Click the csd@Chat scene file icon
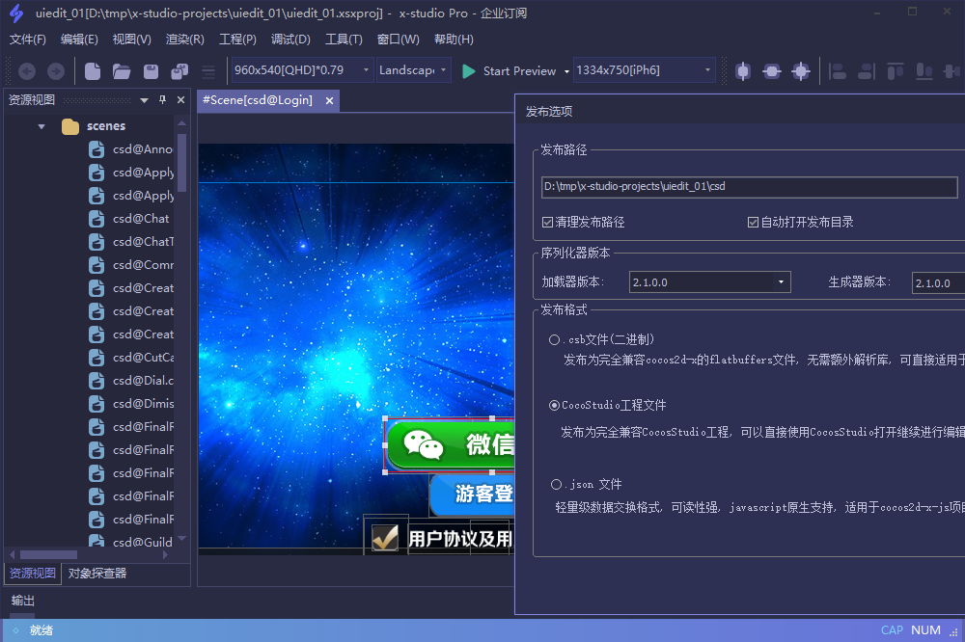Image resolution: width=965 pixels, height=642 pixels. point(96,219)
